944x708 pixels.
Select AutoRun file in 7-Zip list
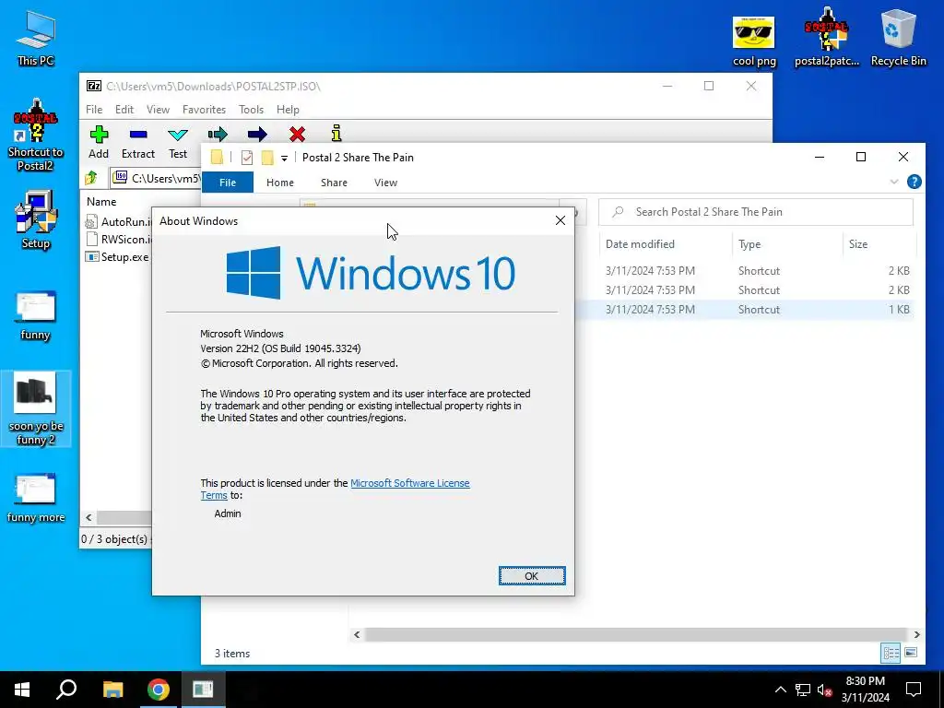(117, 221)
